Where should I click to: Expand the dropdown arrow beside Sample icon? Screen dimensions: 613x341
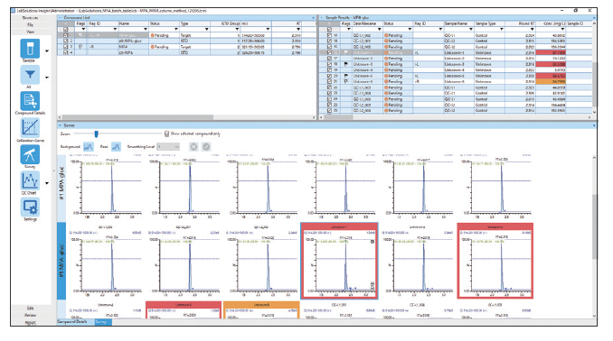coord(47,51)
